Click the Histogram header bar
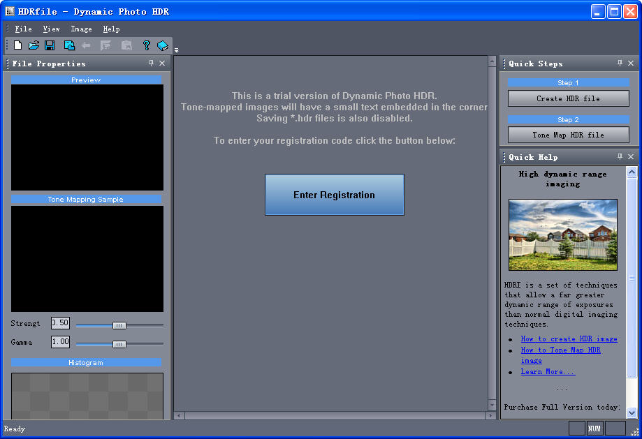Screen dimensions: 642x439 (x=86, y=362)
